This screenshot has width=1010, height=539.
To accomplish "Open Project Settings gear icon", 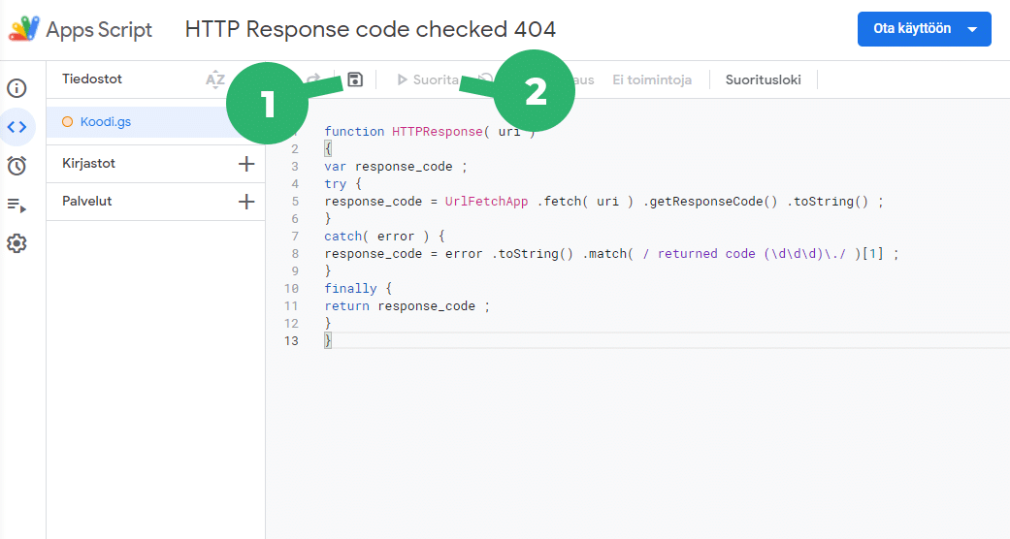I will [16, 243].
